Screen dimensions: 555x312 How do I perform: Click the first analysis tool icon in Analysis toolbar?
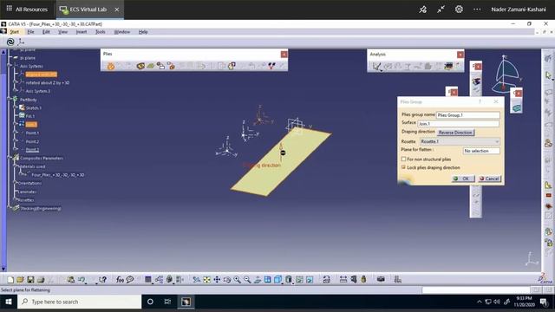click(376, 66)
